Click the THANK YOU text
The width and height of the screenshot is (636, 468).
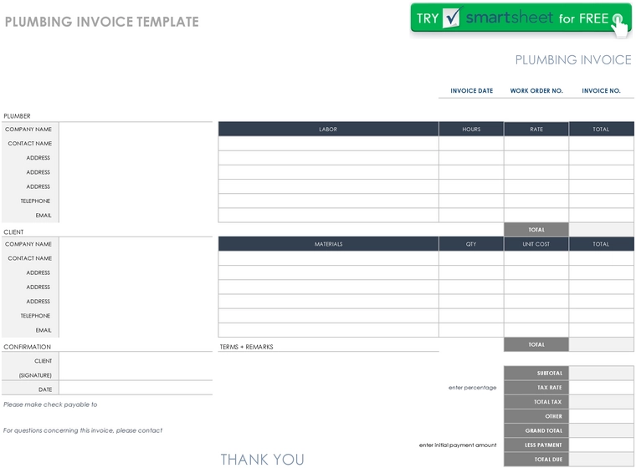263,460
